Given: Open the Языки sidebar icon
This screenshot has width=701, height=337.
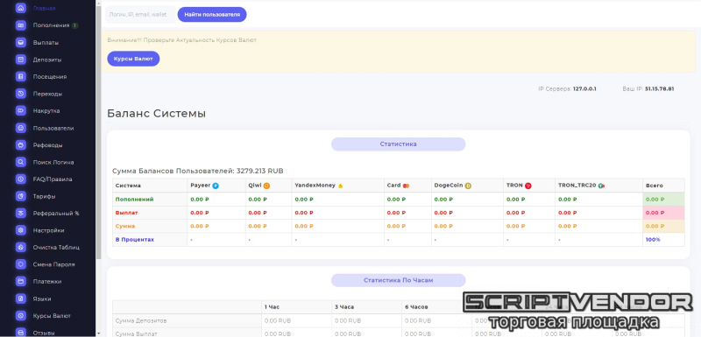Looking at the screenshot, I should [20, 298].
